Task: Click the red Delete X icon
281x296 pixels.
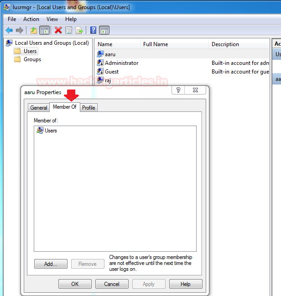Action: click(x=58, y=30)
